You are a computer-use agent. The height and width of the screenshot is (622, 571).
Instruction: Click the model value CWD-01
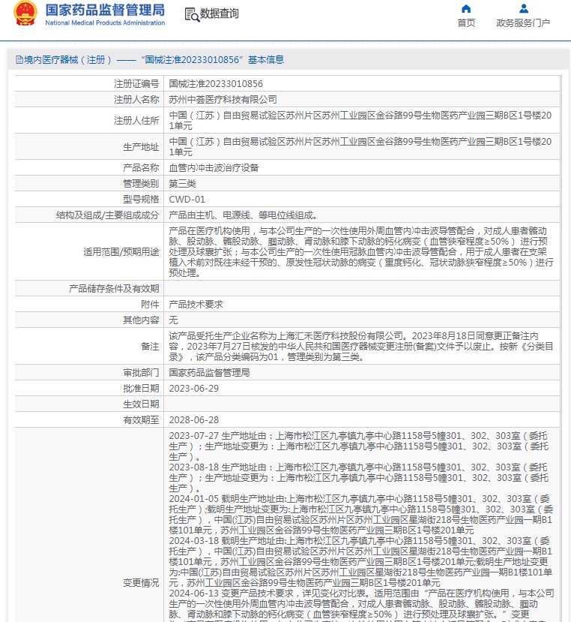(x=187, y=199)
